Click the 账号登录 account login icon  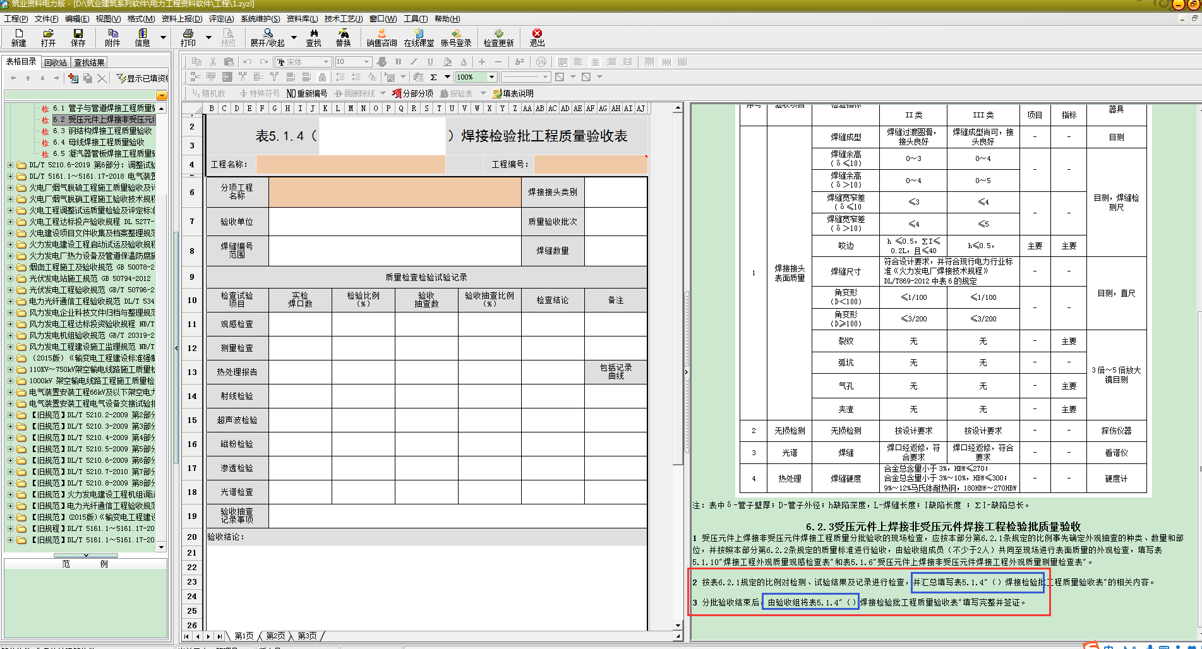point(456,37)
